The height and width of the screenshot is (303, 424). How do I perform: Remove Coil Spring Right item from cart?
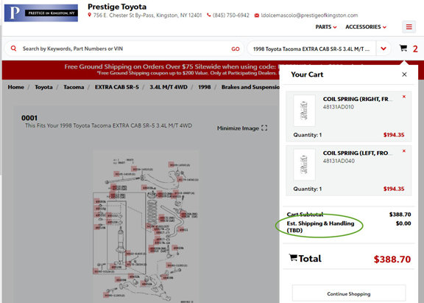[x=404, y=97]
